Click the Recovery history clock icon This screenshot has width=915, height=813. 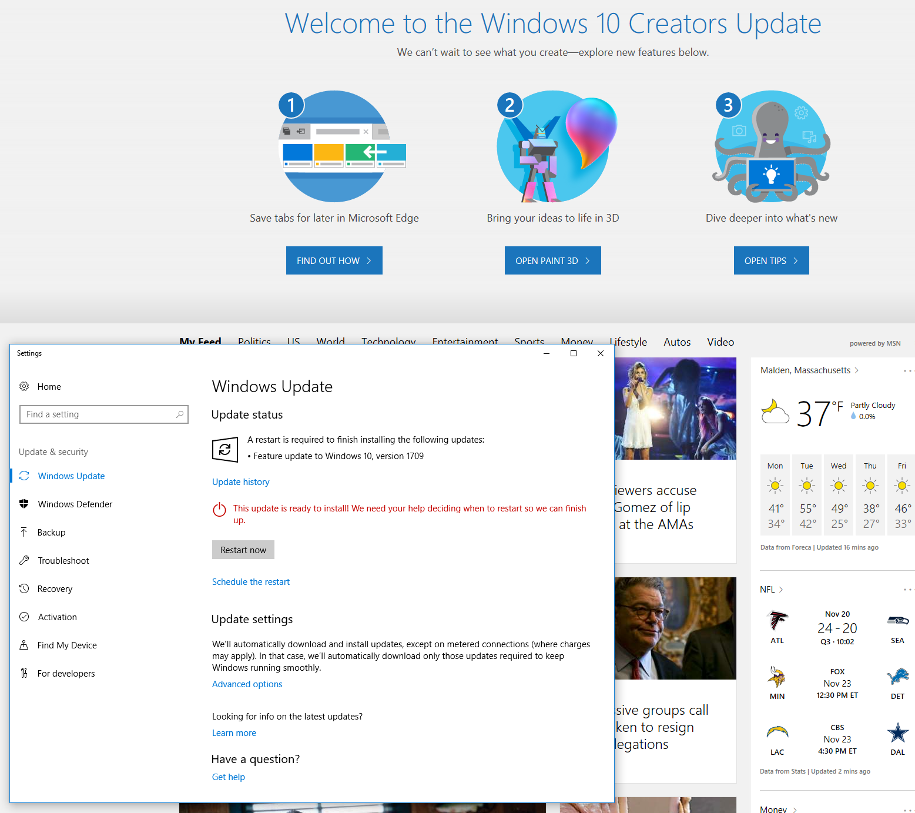pos(24,588)
